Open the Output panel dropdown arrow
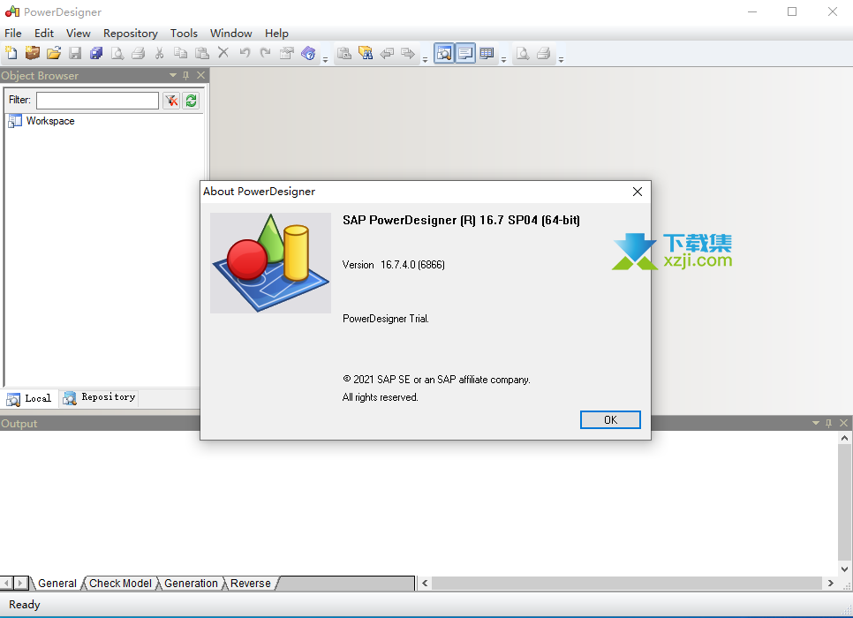The width and height of the screenshot is (853, 618). point(815,423)
